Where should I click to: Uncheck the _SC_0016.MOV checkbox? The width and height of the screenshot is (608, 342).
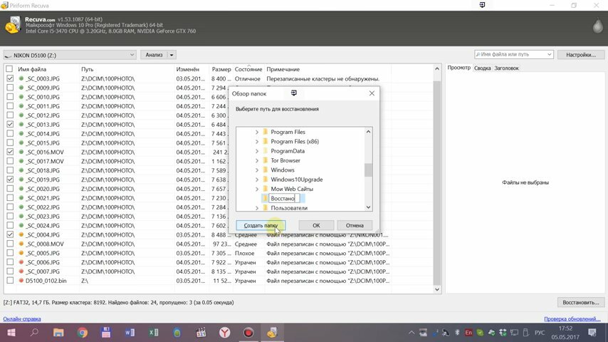[x=10, y=152]
